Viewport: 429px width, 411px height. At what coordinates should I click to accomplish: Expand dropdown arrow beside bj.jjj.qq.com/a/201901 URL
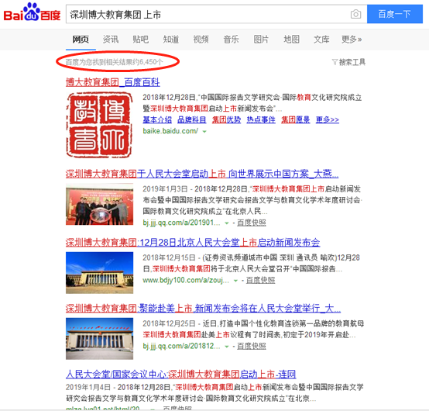[227, 223]
